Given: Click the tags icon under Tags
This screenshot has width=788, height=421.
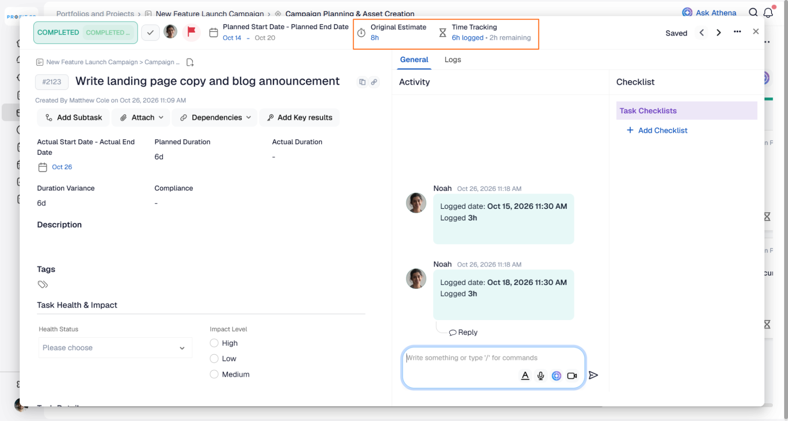Looking at the screenshot, I should point(43,284).
